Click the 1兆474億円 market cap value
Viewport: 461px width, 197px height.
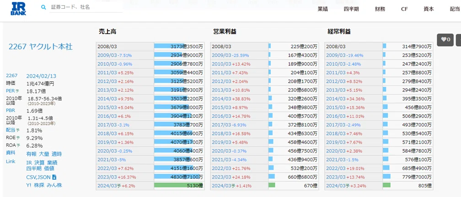click(x=40, y=84)
